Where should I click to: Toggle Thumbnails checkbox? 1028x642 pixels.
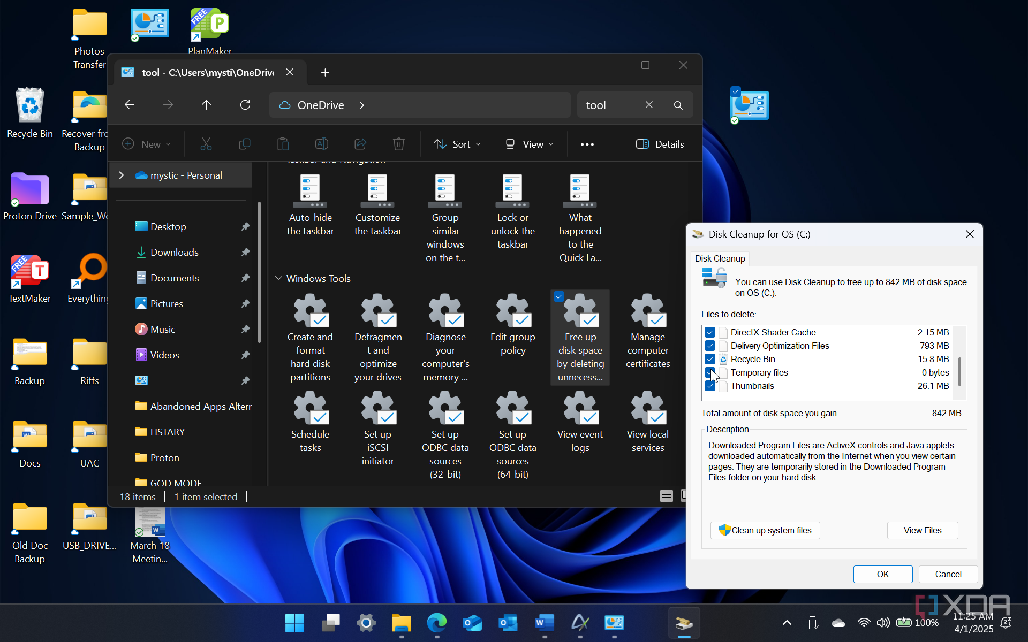click(x=710, y=386)
